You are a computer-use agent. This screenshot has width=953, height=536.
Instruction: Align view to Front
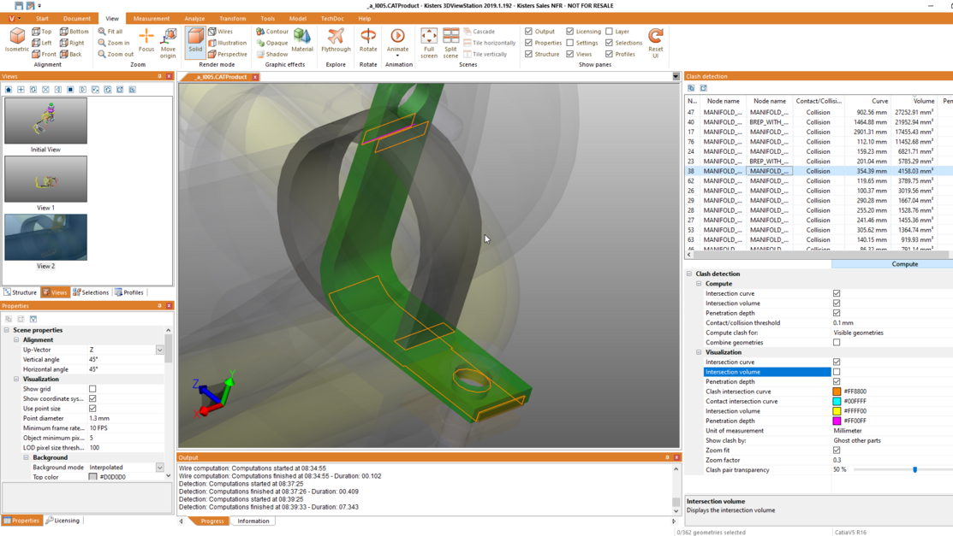44,54
